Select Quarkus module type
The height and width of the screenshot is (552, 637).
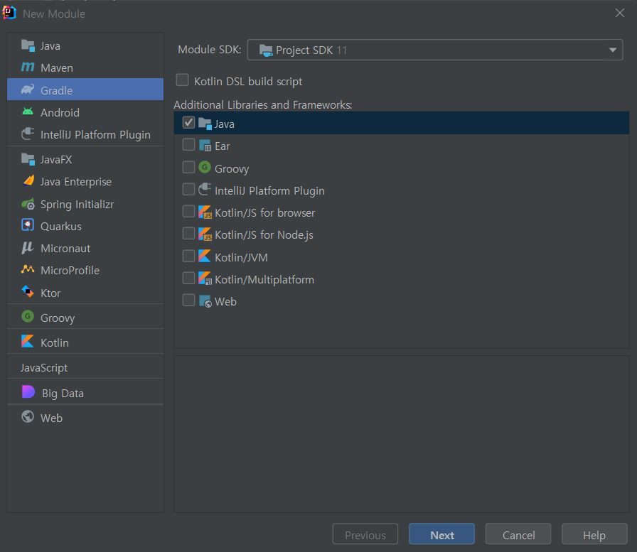pos(85,226)
